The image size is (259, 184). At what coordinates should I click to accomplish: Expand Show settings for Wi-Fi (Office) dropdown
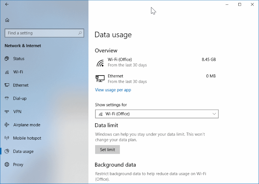[157, 114]
